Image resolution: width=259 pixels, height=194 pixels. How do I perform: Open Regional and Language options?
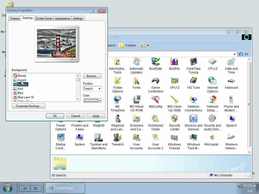click(117, 123)
